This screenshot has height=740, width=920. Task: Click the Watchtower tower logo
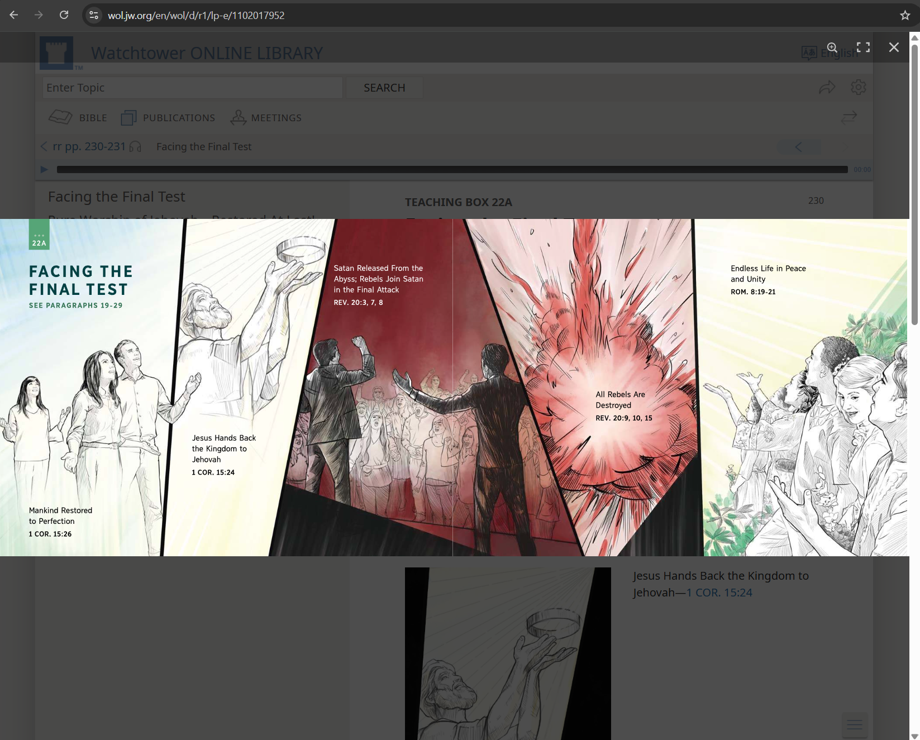coord(56,53)
